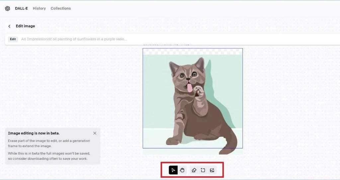Click "Image editing is now in beta." text

(x=34, y=133)
